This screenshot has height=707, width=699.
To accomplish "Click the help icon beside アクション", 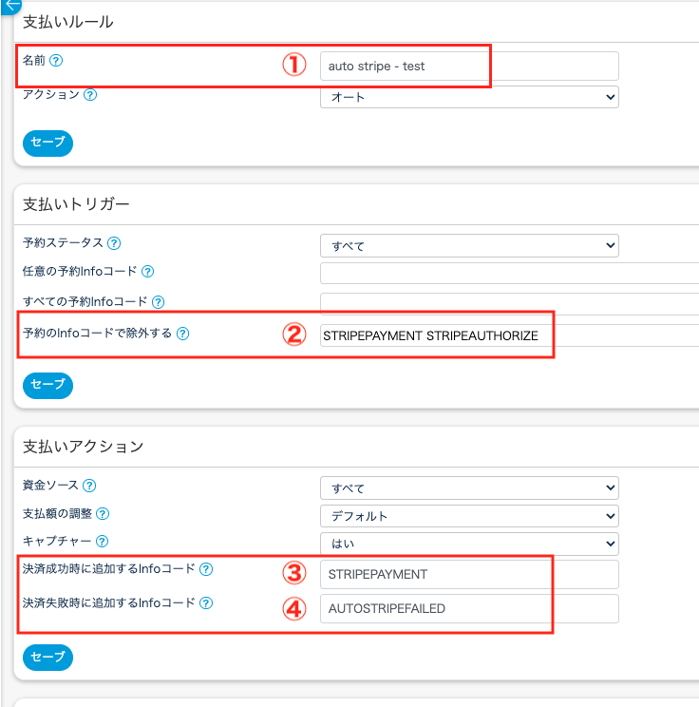I will pos(90,95).
